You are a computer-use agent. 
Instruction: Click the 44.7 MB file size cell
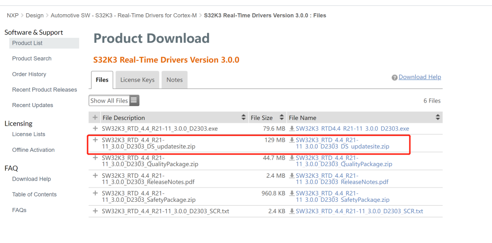click(x=274, y=158)
